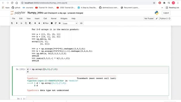
Task: Click the browser back arrow
Action: [3, 3]
